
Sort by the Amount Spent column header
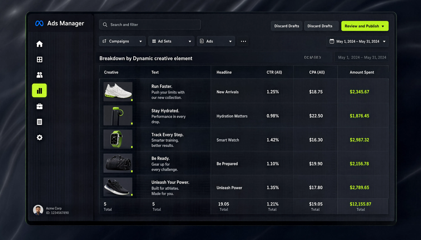362,72
